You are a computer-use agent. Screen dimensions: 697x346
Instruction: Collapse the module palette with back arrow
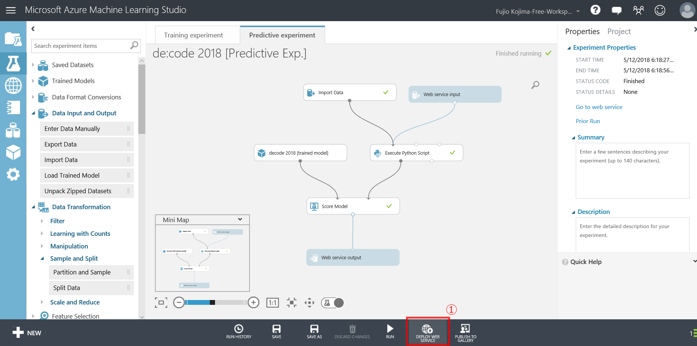(x=33, y=29)
